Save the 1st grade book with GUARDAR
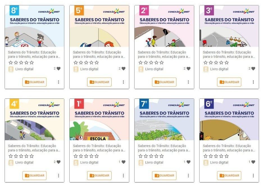This screenshot has height=186, width=261. [x=99, y=176]
